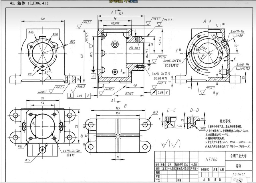
Task: Select the datum target flag labeled B
Action: coord(93,75)
